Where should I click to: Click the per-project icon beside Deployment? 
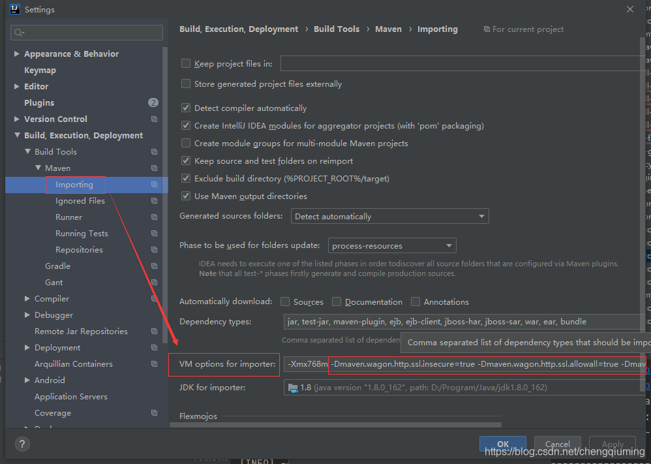pyautogui.click(x=154, y=348)
